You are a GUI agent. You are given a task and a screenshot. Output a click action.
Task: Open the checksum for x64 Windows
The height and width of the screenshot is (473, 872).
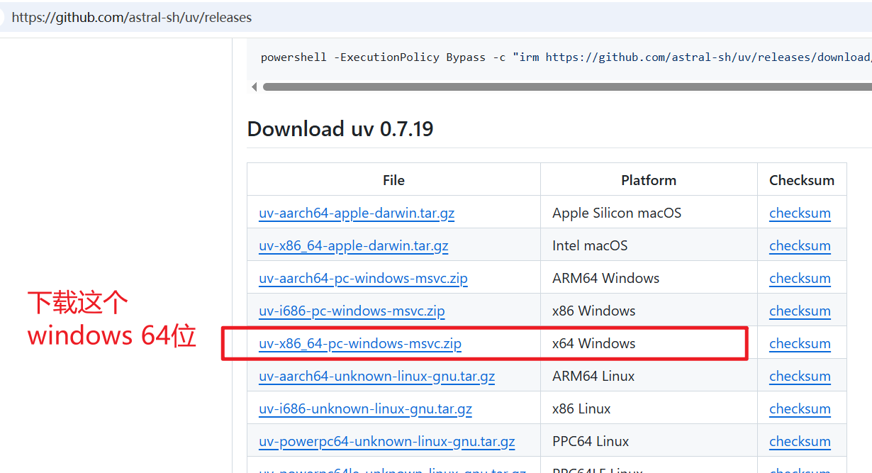pos(800,344)
